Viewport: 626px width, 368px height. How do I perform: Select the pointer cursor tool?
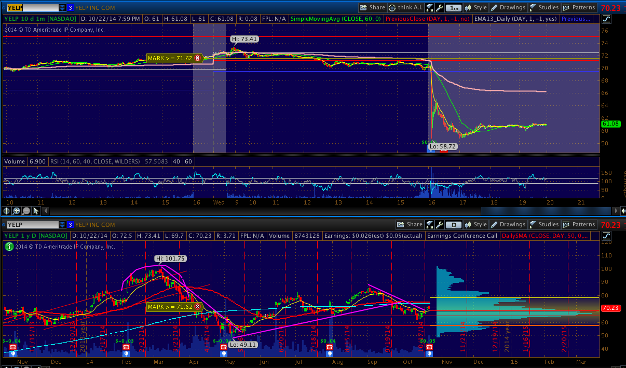click(x=36, y=211)
